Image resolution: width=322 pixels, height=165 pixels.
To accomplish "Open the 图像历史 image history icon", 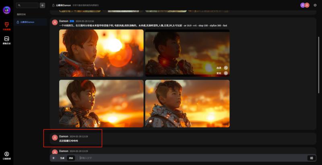I will click(x=6, y=39).
